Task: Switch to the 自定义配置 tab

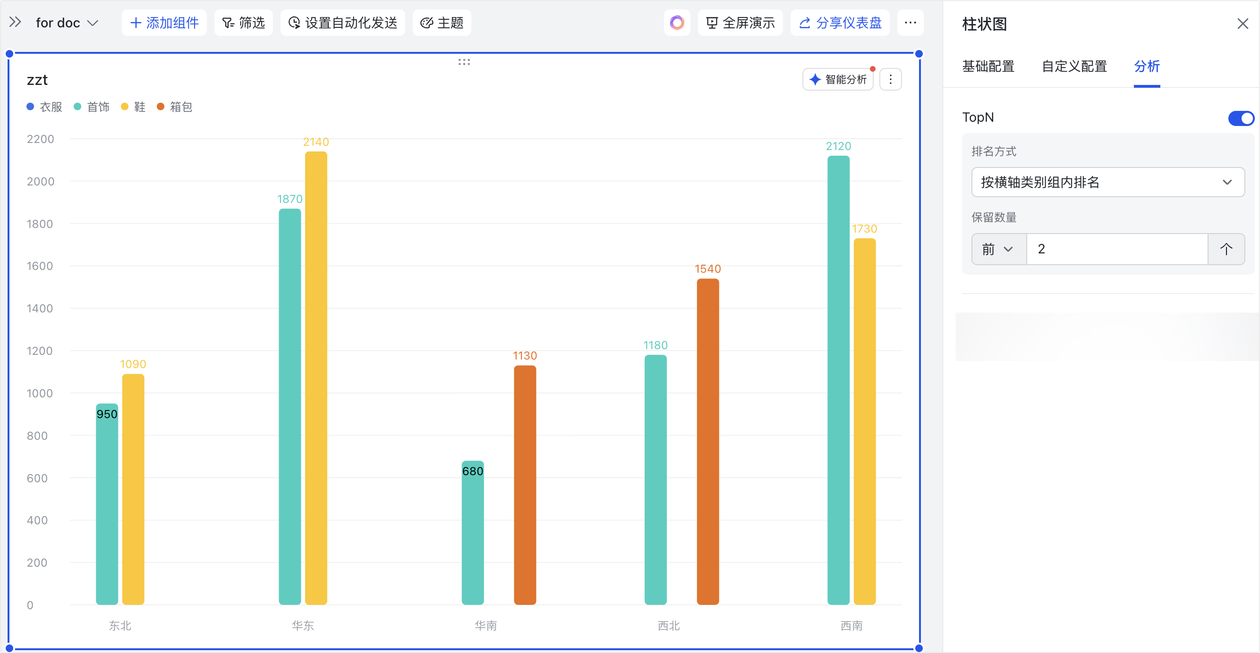Action: [1074, 66]
